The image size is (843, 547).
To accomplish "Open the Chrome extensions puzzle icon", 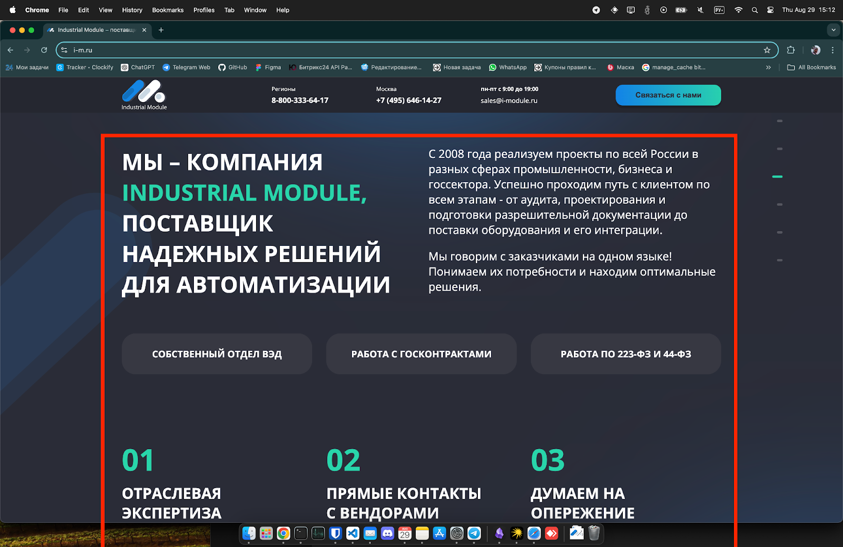I will (x=791, y=50).
